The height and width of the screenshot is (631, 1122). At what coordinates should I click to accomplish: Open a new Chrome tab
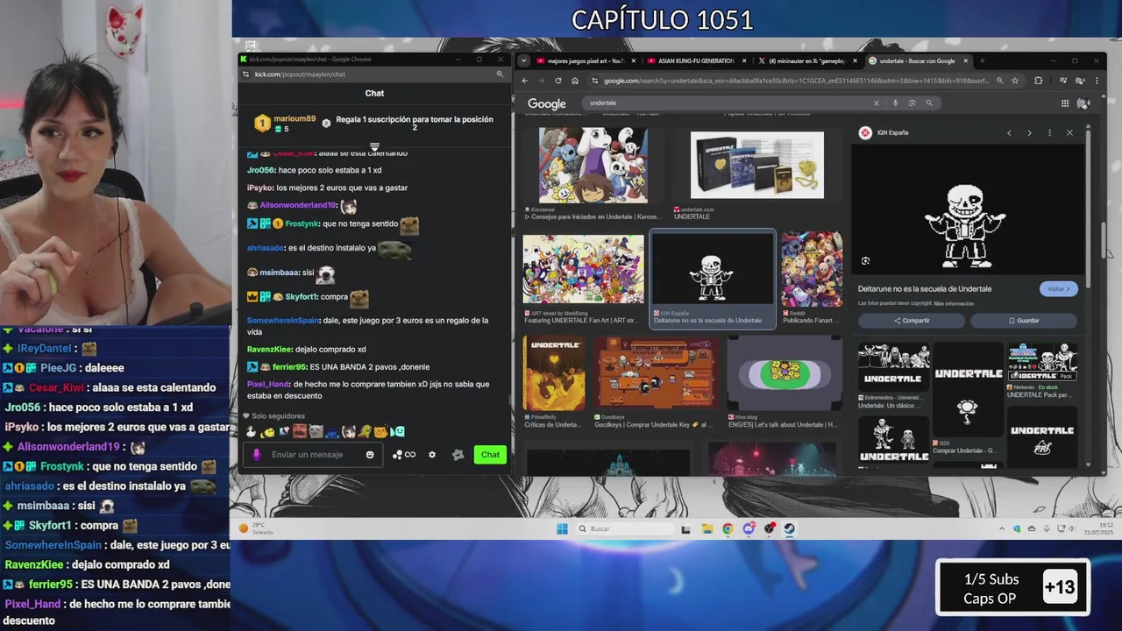pyautogui.click(x=982, y=60)
